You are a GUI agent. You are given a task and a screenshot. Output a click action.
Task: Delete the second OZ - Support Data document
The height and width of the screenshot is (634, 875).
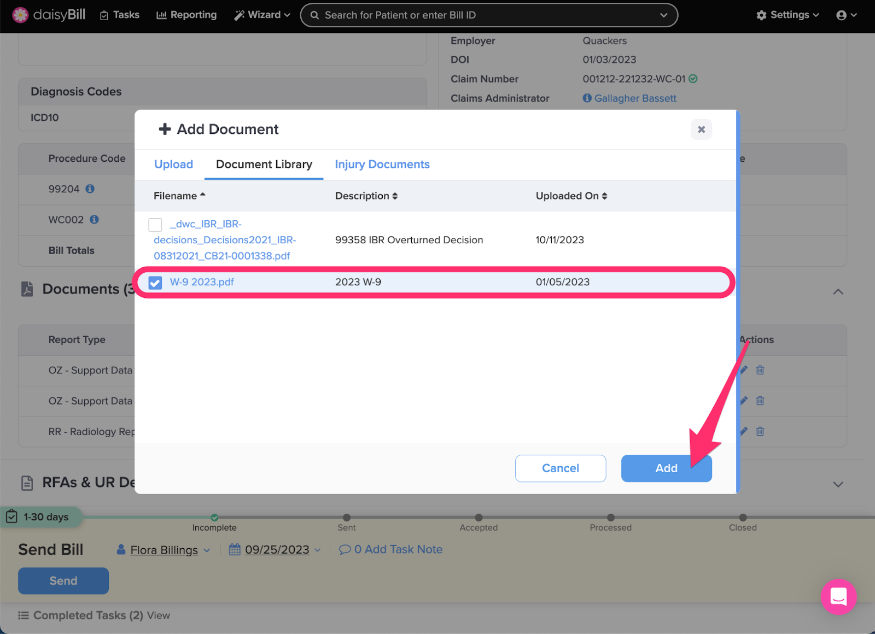click(760, 401)
